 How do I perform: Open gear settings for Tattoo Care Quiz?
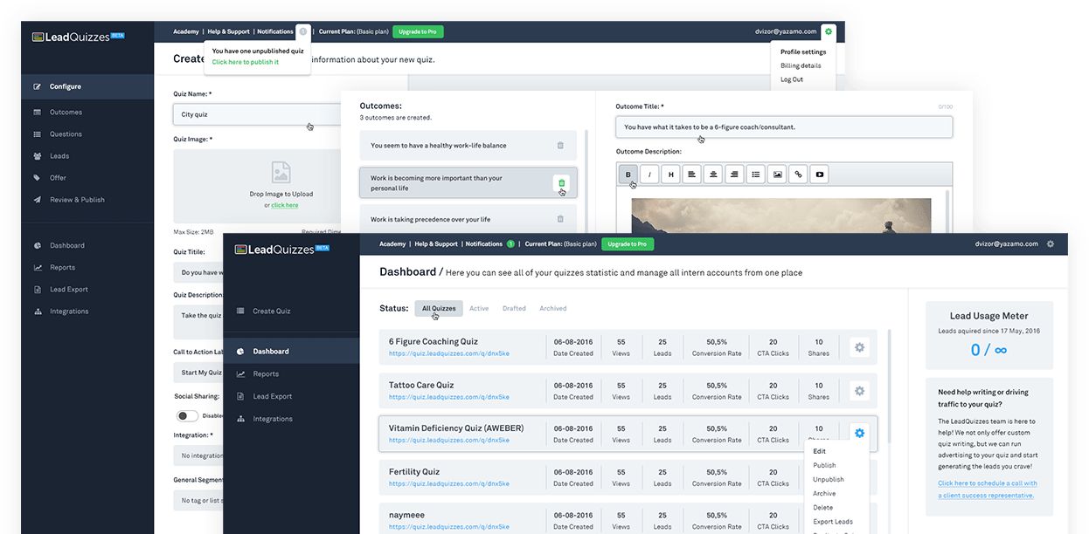[x=859, y=390]
